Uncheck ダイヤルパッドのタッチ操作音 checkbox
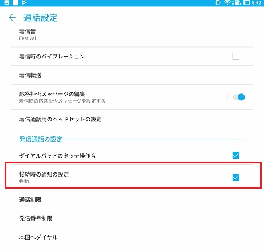The width and height of the screenshot is (264, 251). 236,155
